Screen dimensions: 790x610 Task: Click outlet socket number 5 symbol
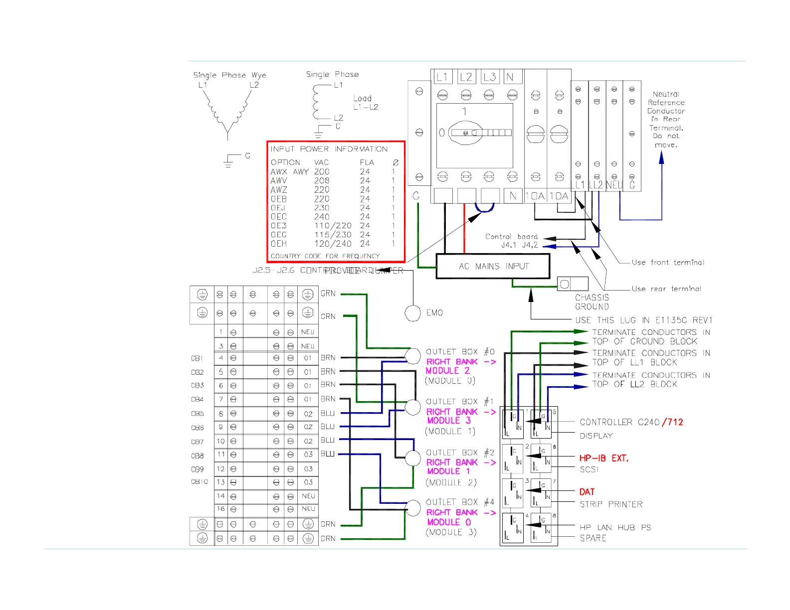click(x=541, y=424)
